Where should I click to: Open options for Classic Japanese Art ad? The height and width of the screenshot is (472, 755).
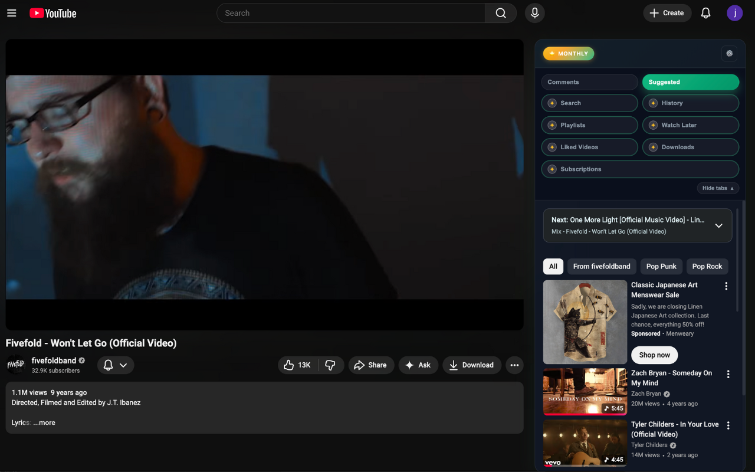[726, 286]
